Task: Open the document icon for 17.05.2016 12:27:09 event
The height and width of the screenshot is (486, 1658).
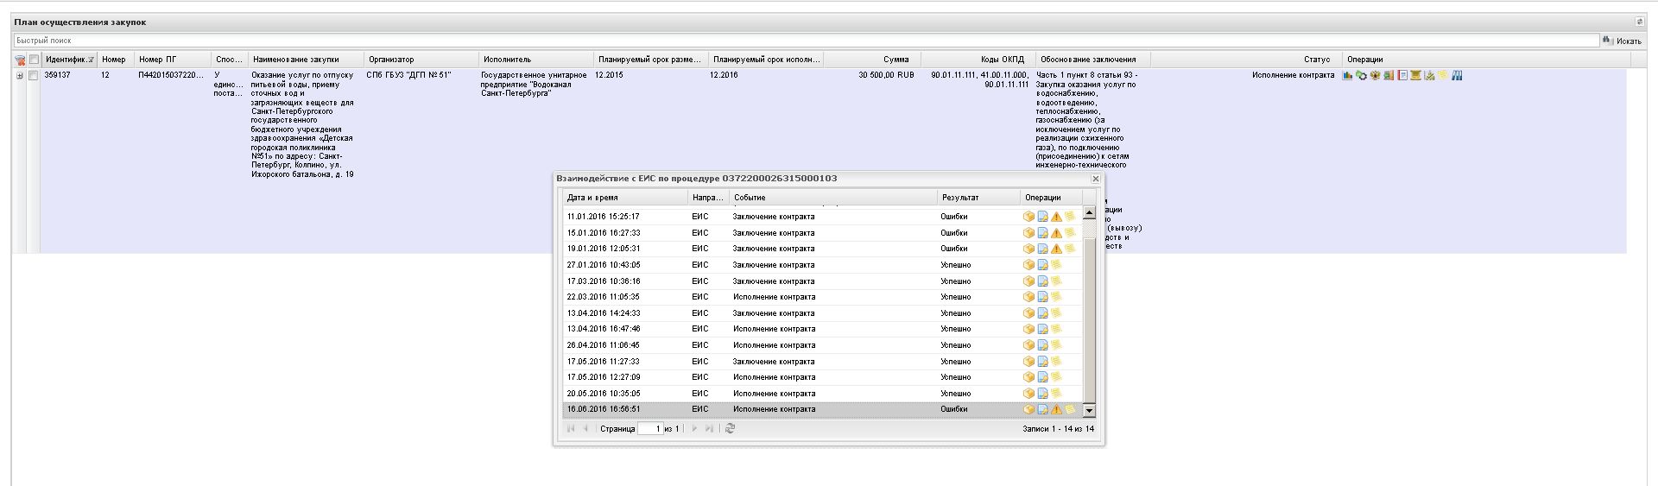Action: click(1042, 377)
